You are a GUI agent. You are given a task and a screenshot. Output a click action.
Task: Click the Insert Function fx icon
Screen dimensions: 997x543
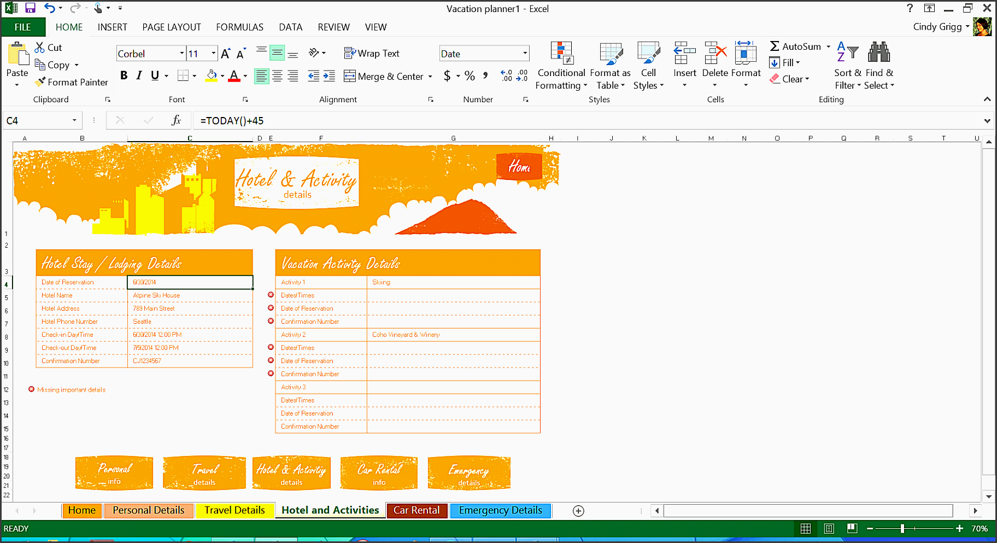coord(176,120)
